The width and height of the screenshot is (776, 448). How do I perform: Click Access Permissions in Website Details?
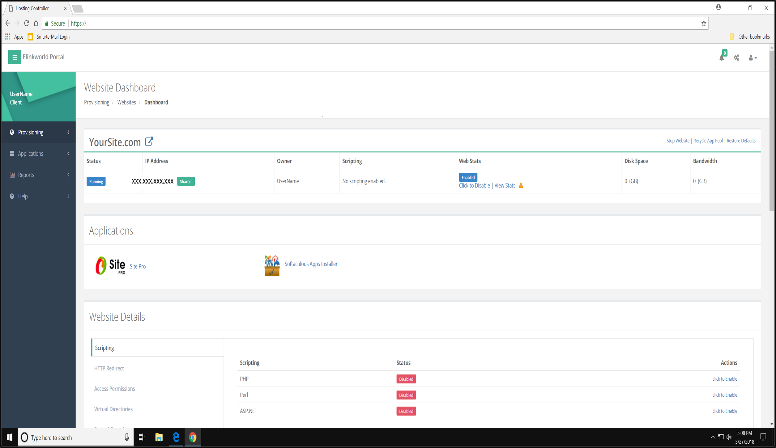(x=114, y=389)
